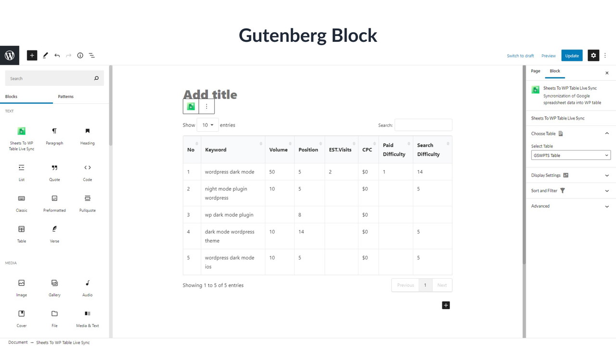This screenshot has height=346, width=616.
Task: Open the List View icon
Action: coord(92,55)
